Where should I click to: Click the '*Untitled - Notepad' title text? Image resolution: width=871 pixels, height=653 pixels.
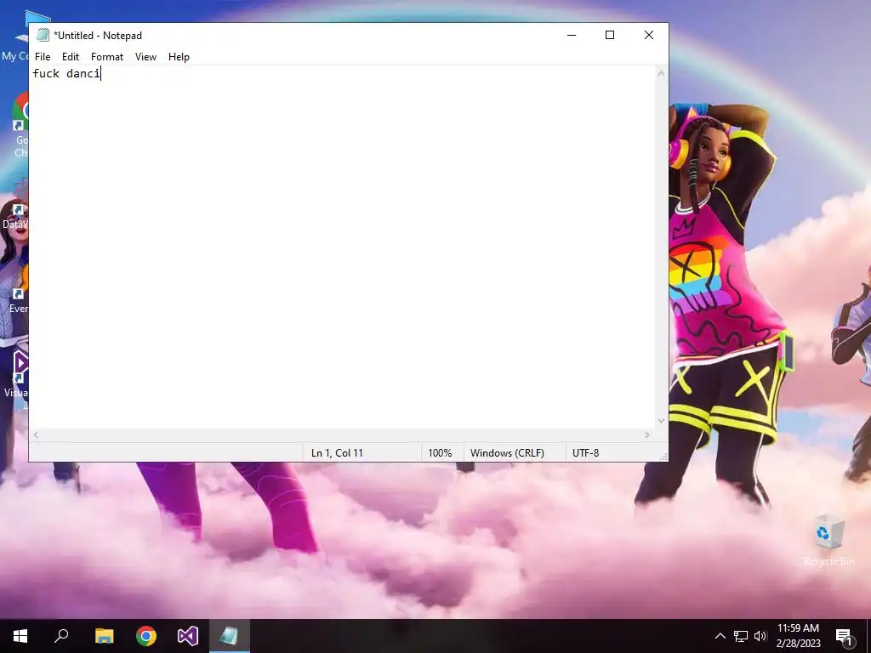[98, 36]
